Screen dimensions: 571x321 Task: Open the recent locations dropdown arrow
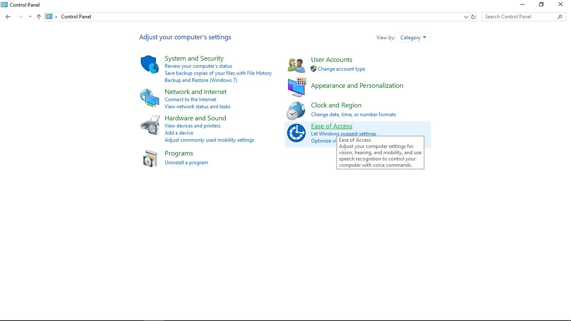point(30,17)
